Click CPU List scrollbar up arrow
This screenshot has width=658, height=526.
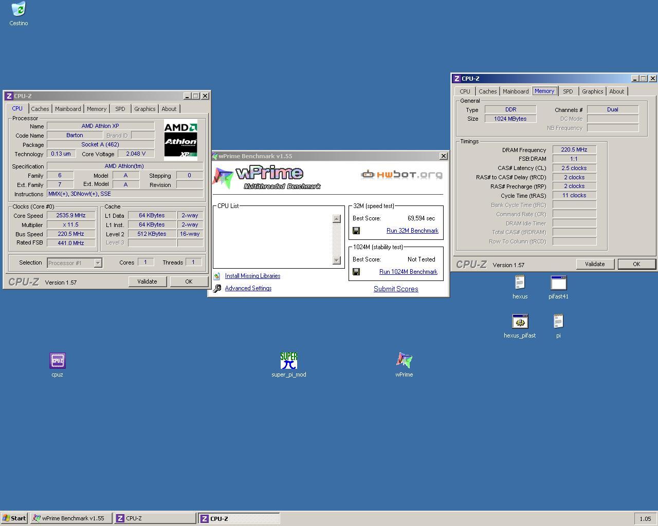[x=337, y=219]
